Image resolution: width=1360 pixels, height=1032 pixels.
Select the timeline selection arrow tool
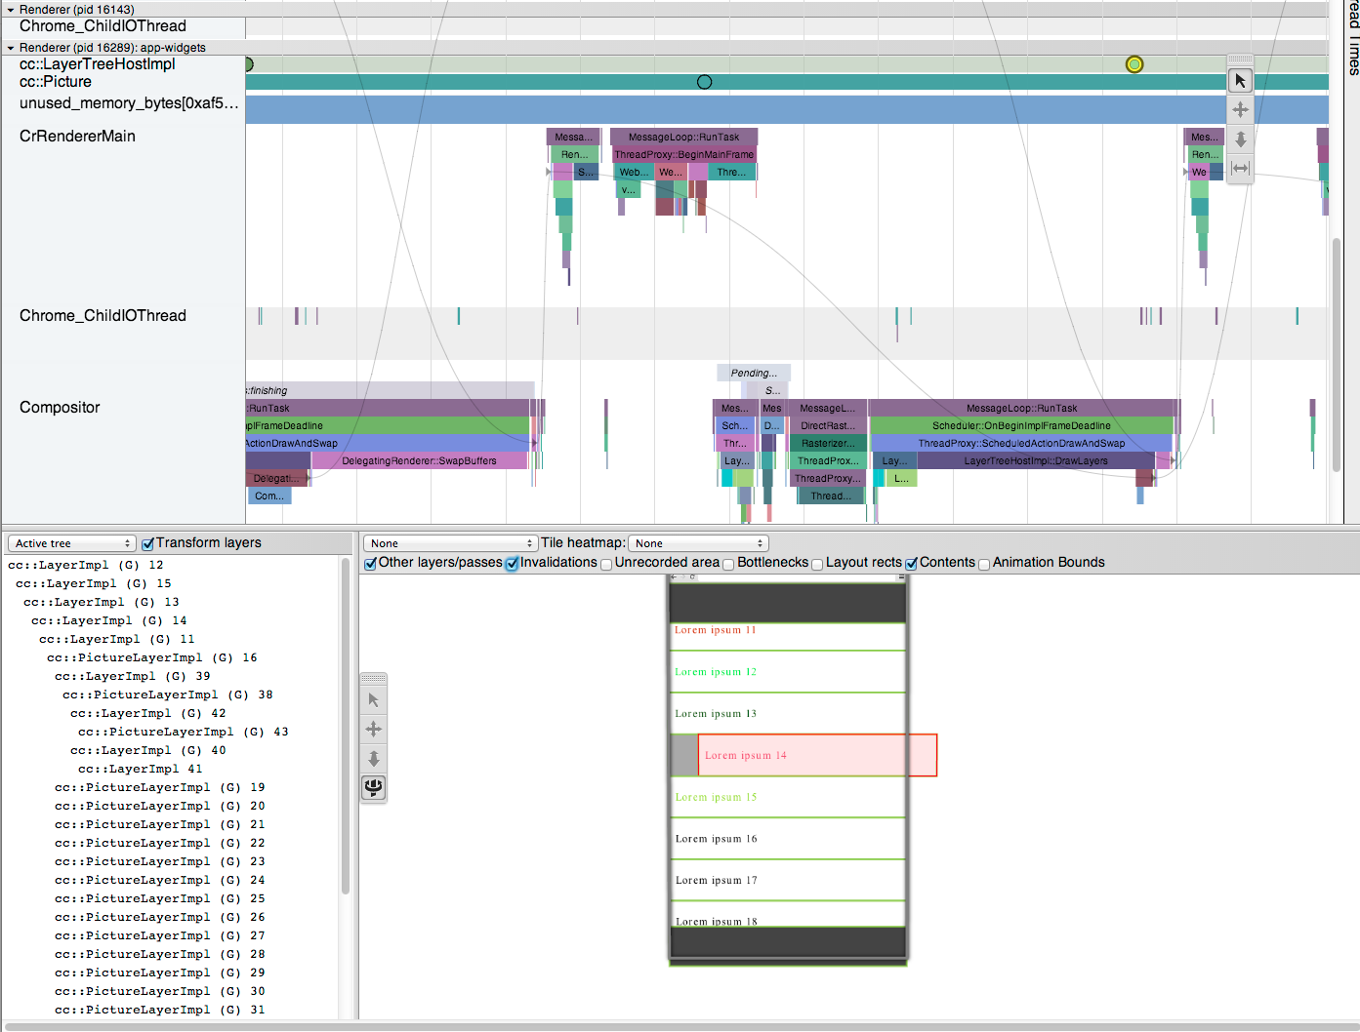click(x=1240, y=81)
